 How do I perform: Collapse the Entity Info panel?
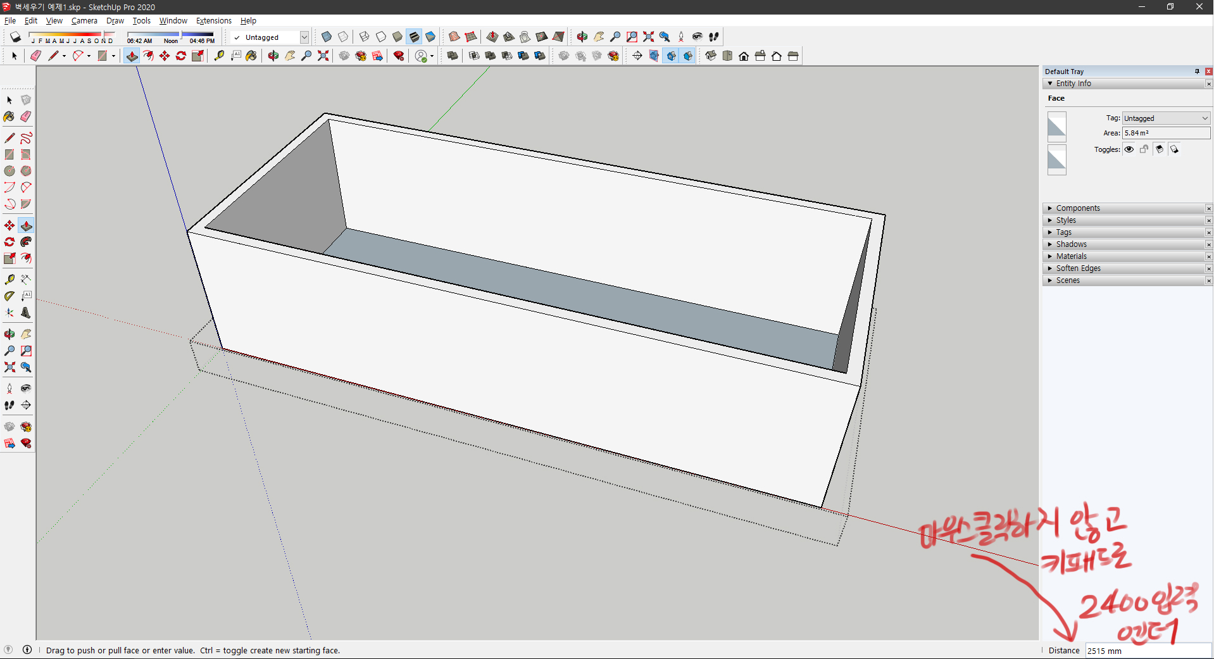pyautogui.click(x=1050, y=84)
